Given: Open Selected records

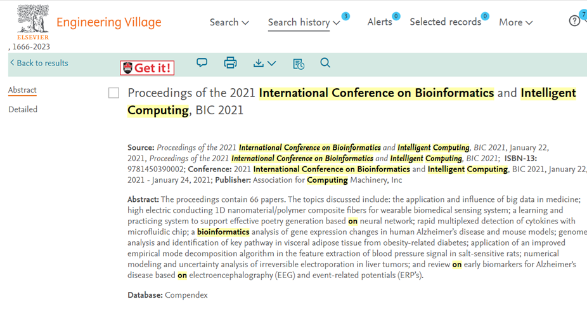Looking at the screenshot, I should [x=446, y=22].
